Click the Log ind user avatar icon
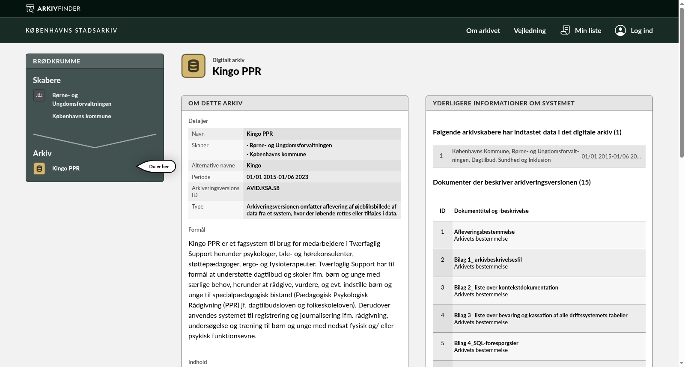 (620, 30)
